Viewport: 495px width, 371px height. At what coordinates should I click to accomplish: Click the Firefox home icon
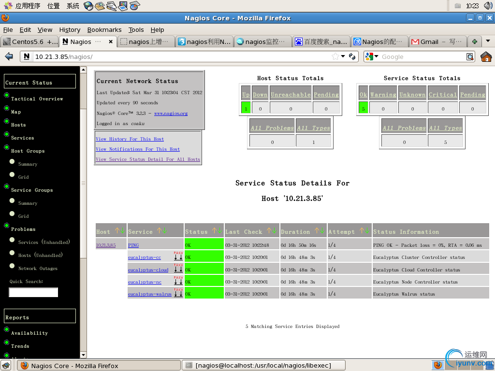(486, 57)
